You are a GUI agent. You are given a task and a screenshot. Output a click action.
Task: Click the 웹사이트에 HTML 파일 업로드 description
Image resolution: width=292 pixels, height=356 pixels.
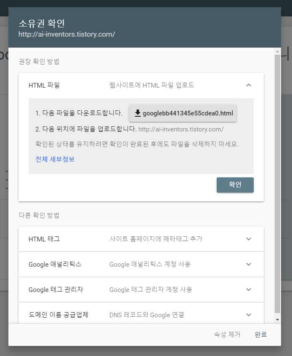151,85
